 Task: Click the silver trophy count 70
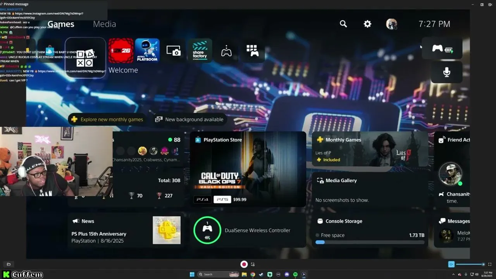(136, 196)
